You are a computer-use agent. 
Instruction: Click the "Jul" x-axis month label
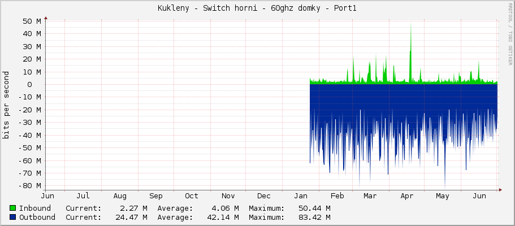tap(83, 196)
